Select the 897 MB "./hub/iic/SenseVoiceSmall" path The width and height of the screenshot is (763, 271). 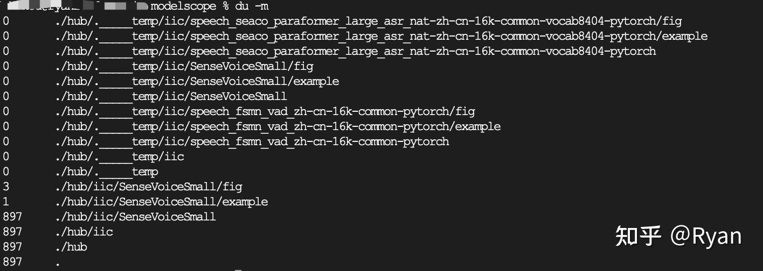pyautogui.click(x=135, y=217)
